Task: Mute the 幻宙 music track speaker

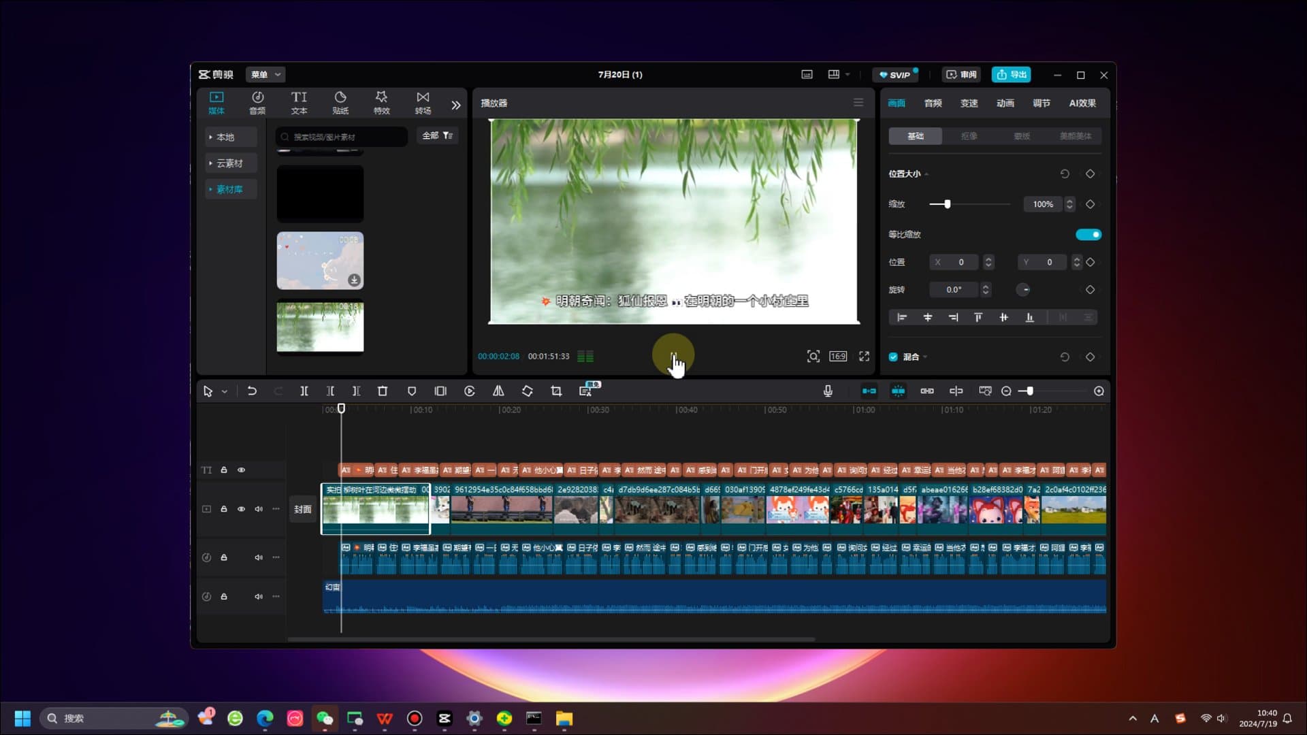Action: [259, 597]
